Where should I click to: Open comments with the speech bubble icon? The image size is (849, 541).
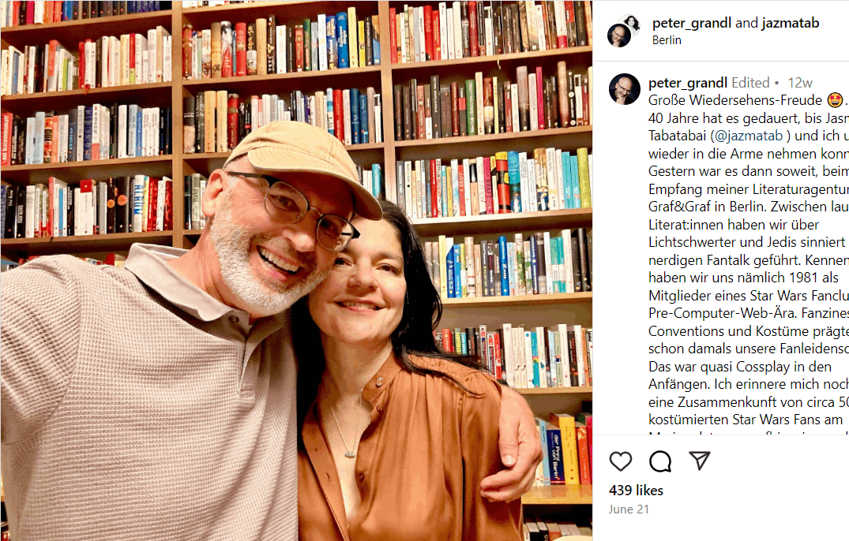660,461
